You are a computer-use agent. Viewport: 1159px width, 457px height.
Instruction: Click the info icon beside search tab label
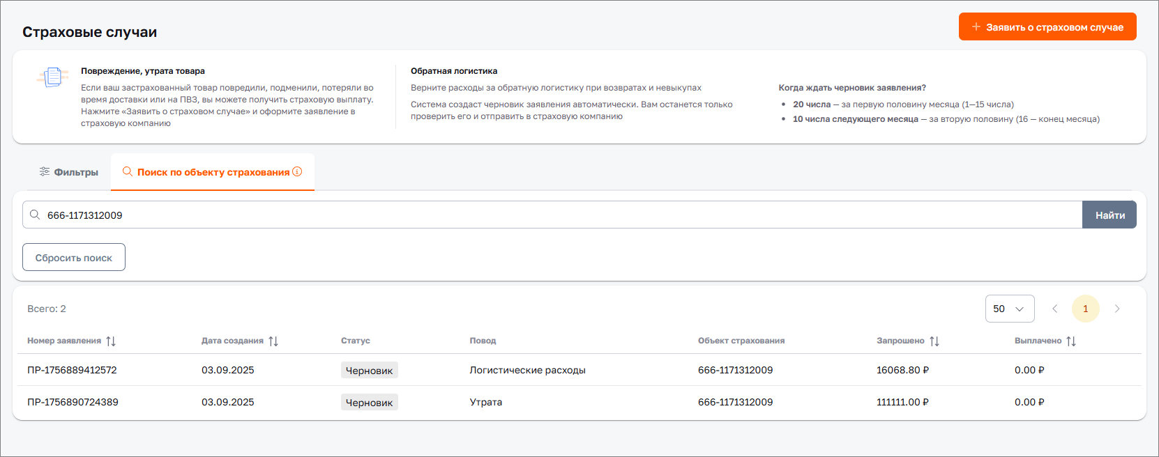[297, 171]
